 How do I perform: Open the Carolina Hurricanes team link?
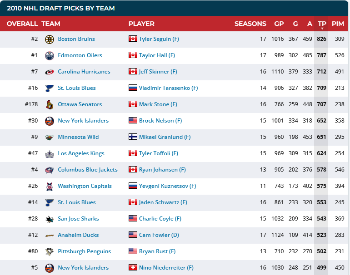(84, 72)
